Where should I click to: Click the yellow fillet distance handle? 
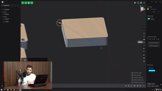pos(60,23)
